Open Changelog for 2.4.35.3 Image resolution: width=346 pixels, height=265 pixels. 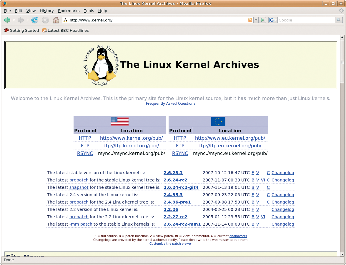point(283,195)
